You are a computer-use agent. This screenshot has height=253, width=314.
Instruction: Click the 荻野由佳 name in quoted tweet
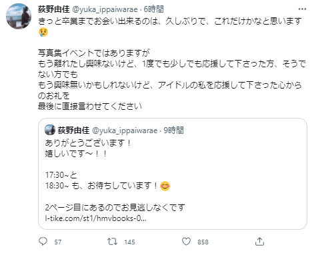click(x=73, y=130)
